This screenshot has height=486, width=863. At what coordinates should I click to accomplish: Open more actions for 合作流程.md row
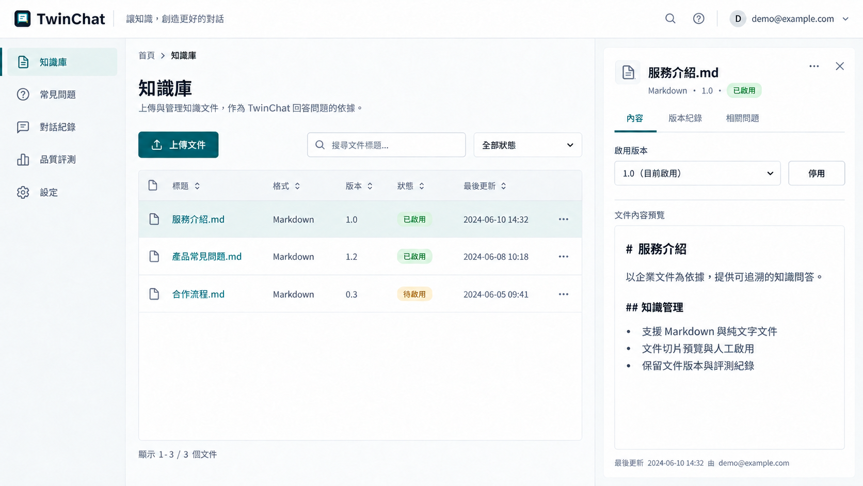pos(563,294)
